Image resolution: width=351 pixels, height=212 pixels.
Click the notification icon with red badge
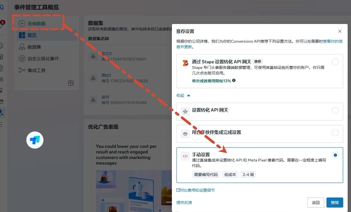2,25
